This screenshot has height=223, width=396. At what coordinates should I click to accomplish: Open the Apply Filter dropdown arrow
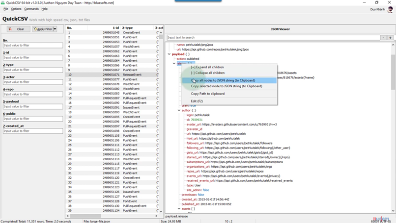tap(55, 29)
